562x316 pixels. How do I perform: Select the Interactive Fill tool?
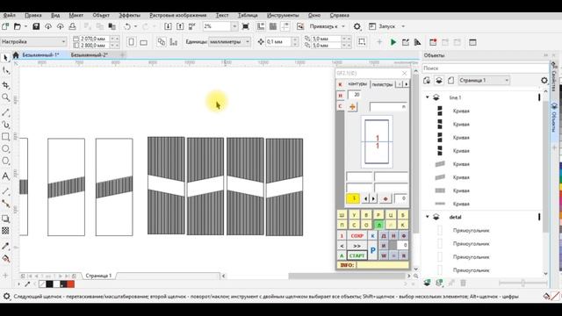[5, 259]
